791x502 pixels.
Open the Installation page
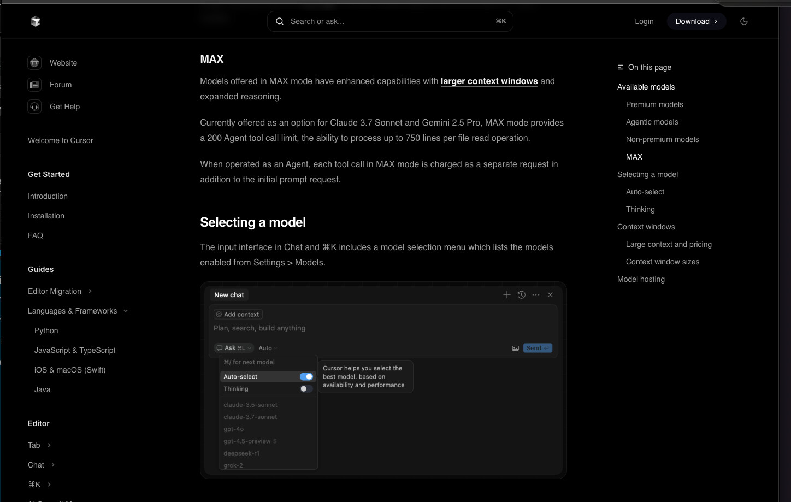[x=46, y=216]
